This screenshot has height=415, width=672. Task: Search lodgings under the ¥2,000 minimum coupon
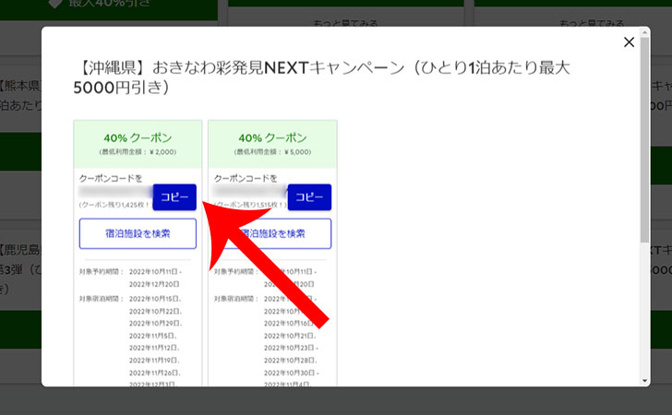(x=138, y=233)
